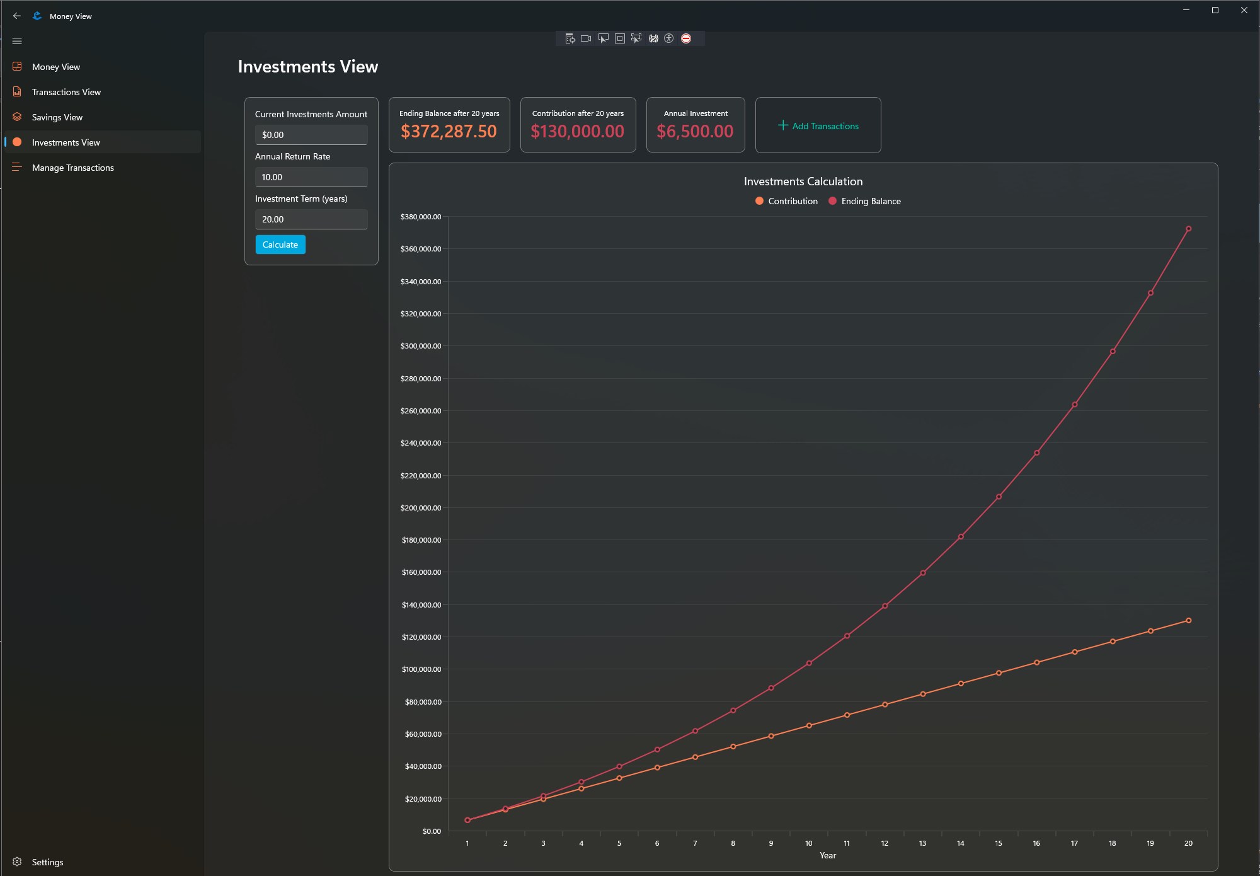This screenshot has width=1260, height=876.
Task: Open Live Visual Tree from debug toolbar
Action: [570, 38]
